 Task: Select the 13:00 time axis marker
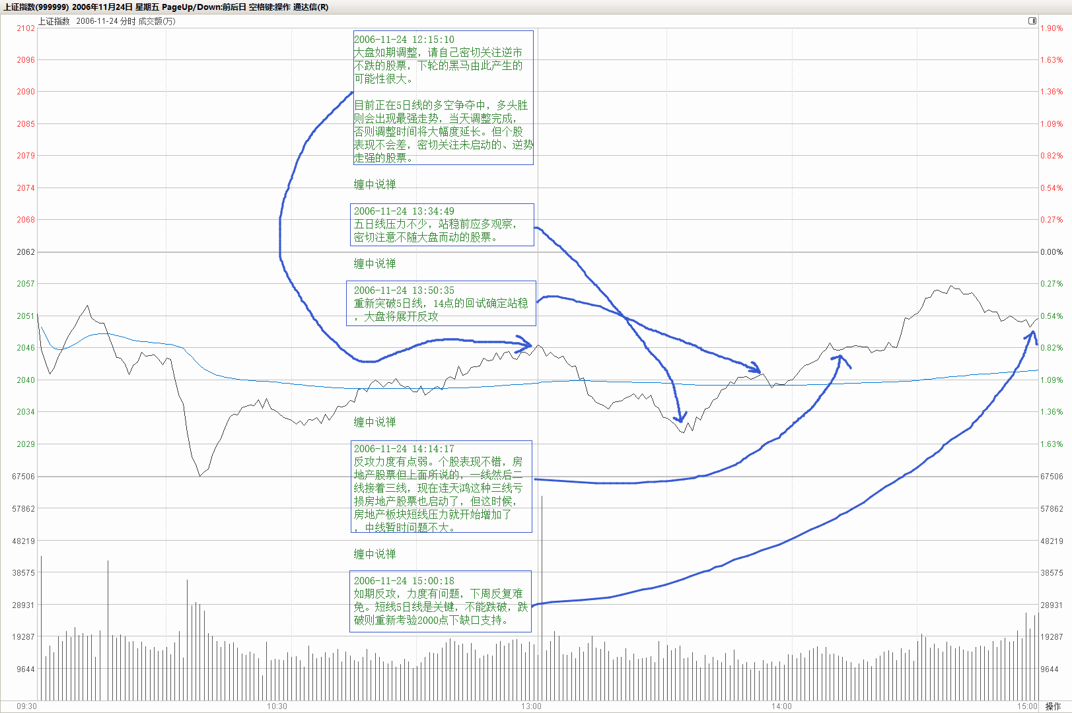pos(531,706)
